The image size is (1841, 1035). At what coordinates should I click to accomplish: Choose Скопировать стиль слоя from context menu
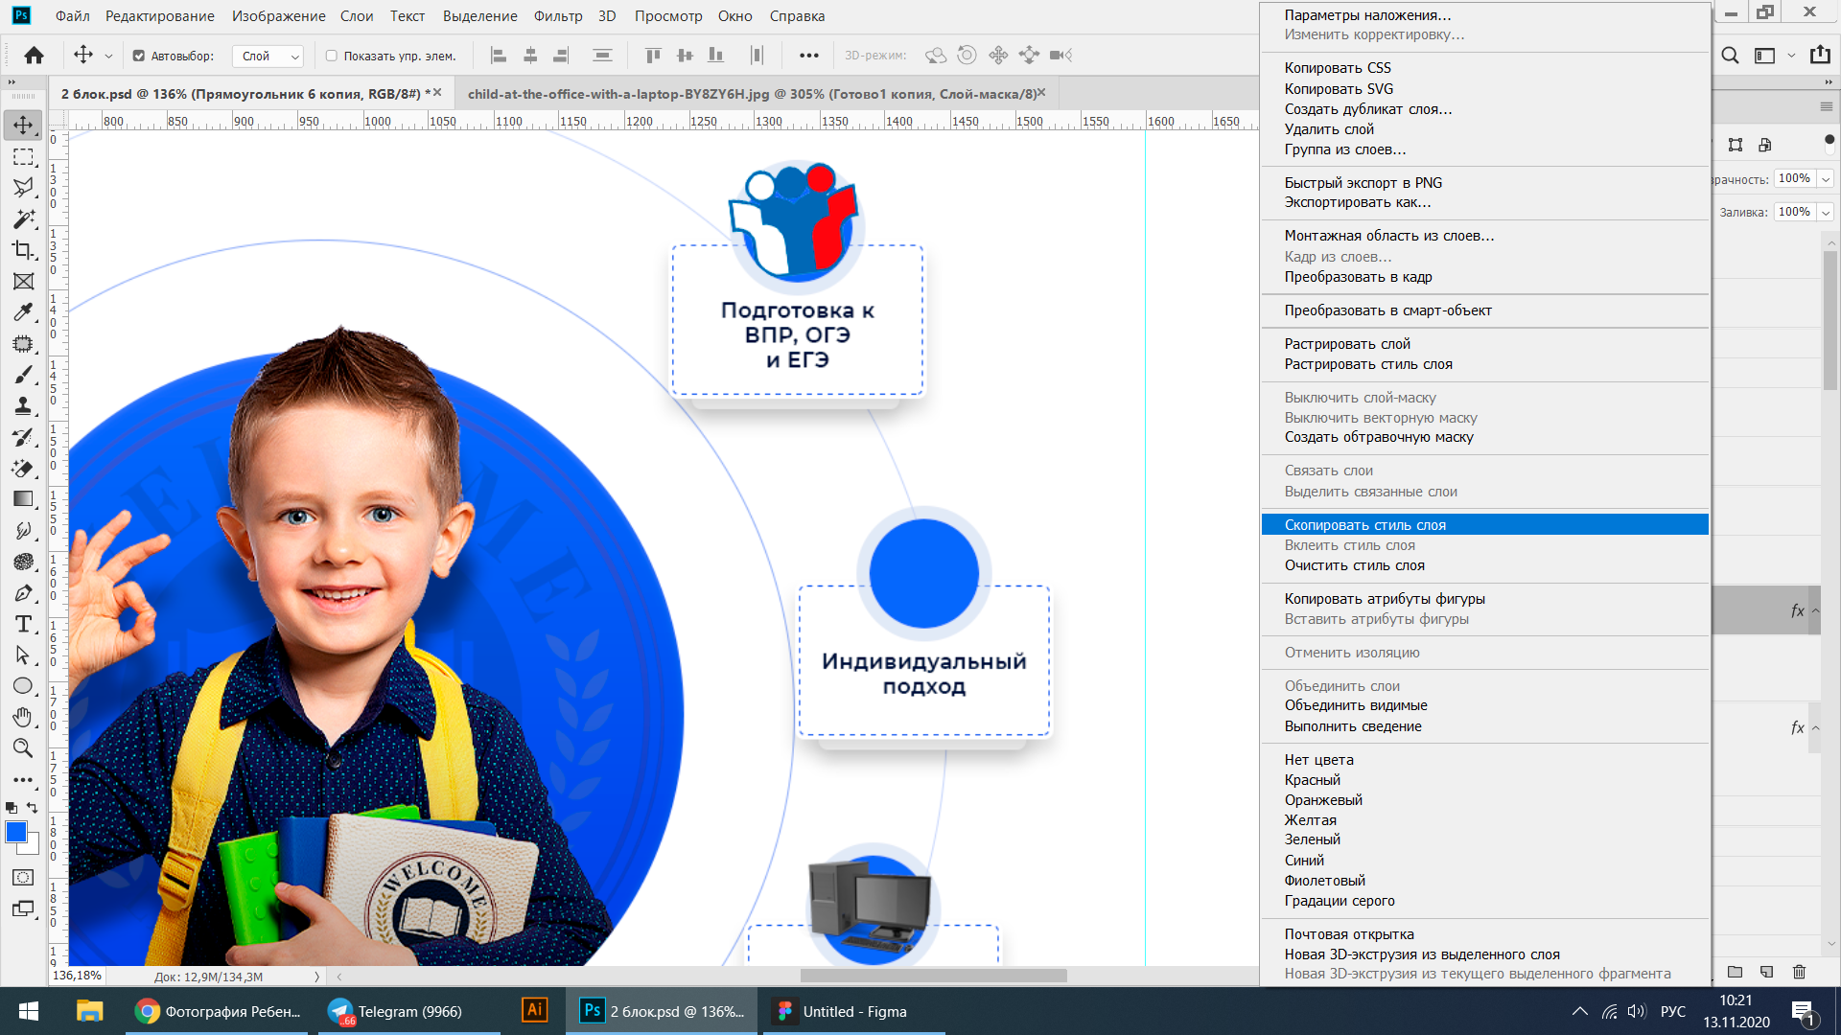[x=1365, y=525]
